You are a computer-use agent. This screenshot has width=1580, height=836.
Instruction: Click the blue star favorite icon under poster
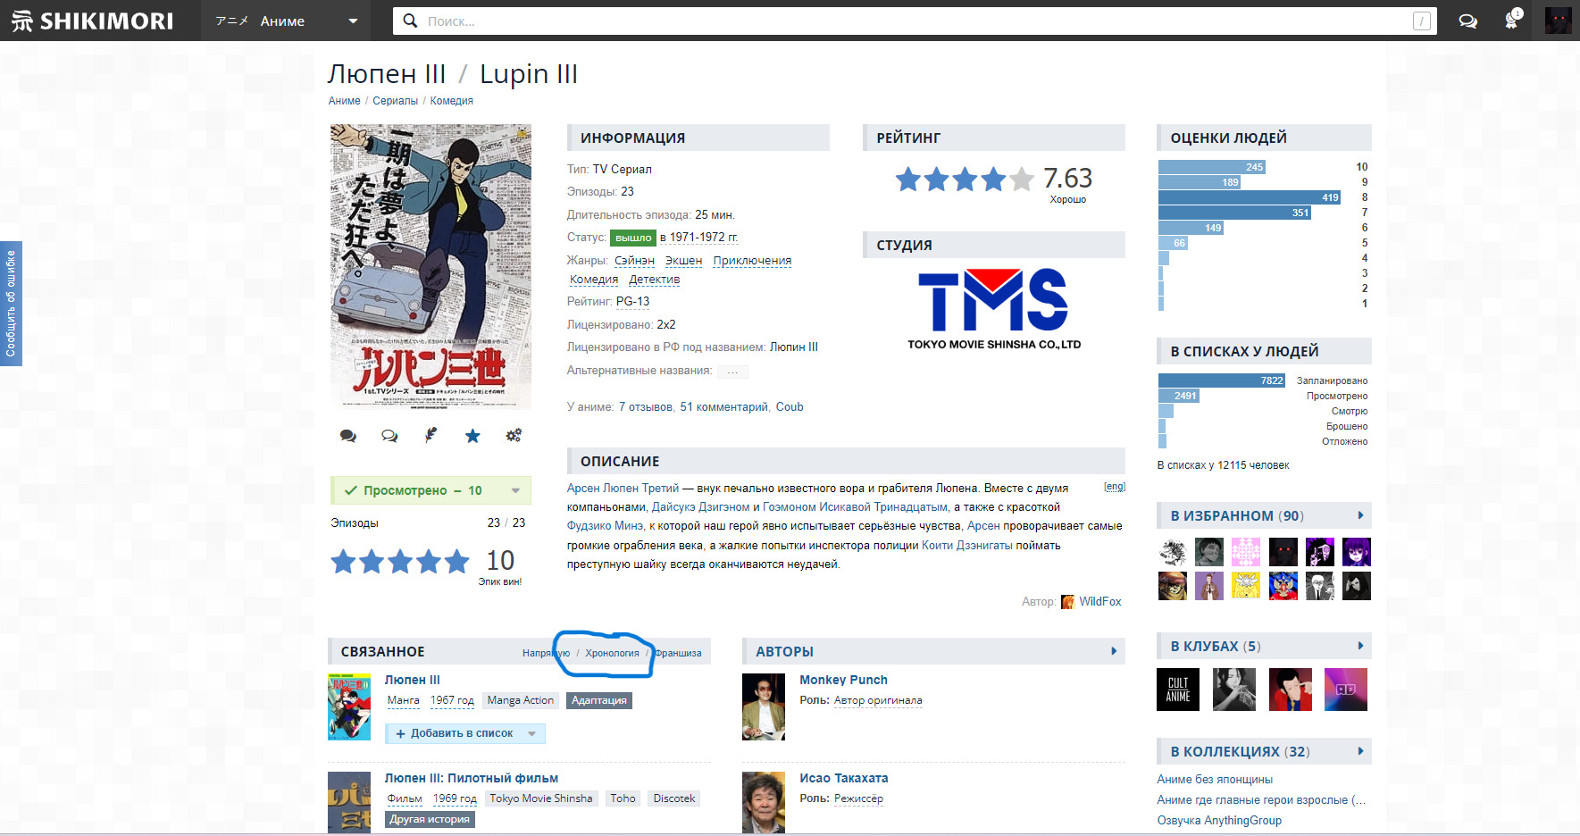[472, 436]
